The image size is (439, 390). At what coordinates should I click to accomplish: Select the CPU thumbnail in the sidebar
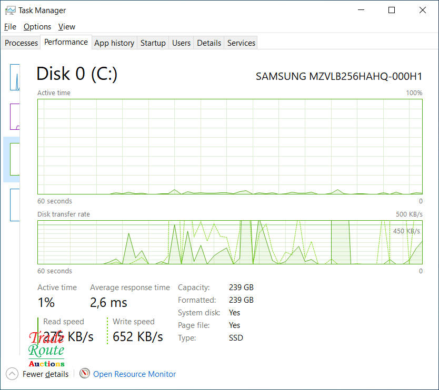click(15, 77)
